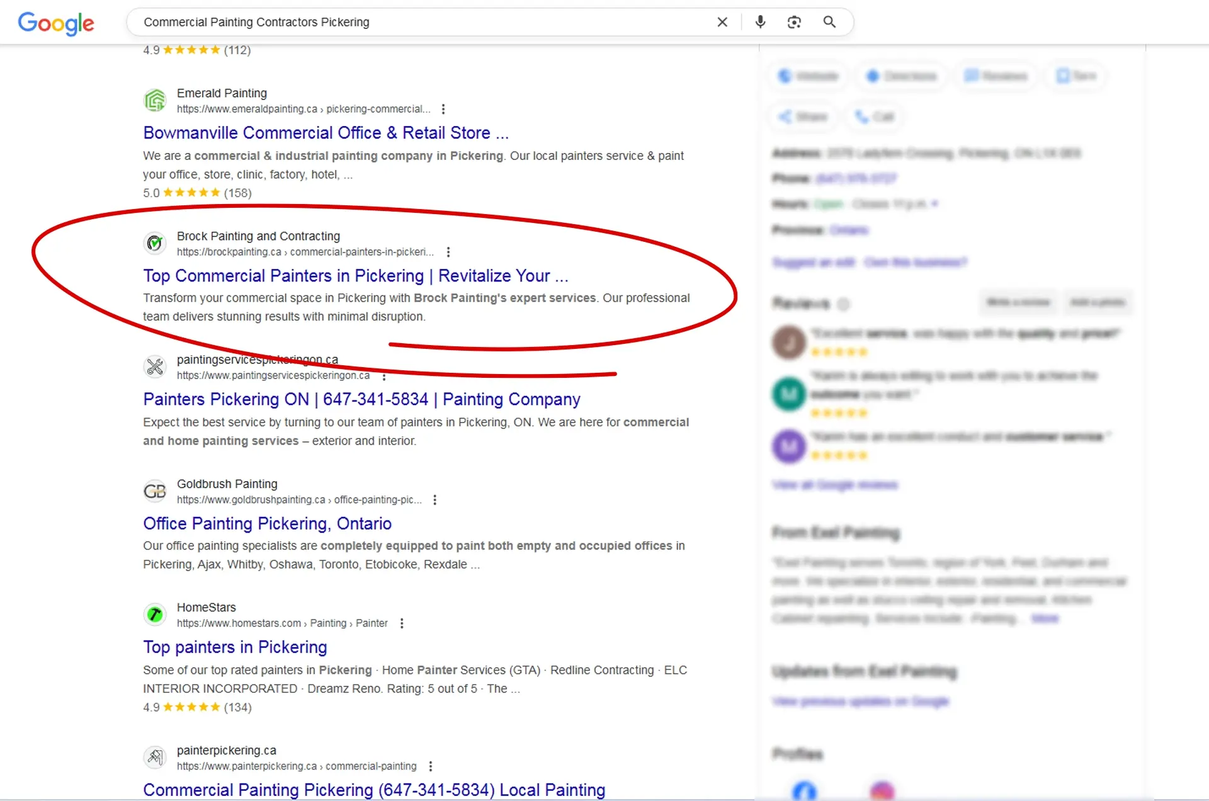Open the three-dot menu for painterpickering.ca result

pyautogui.click(x=431, y=766)
